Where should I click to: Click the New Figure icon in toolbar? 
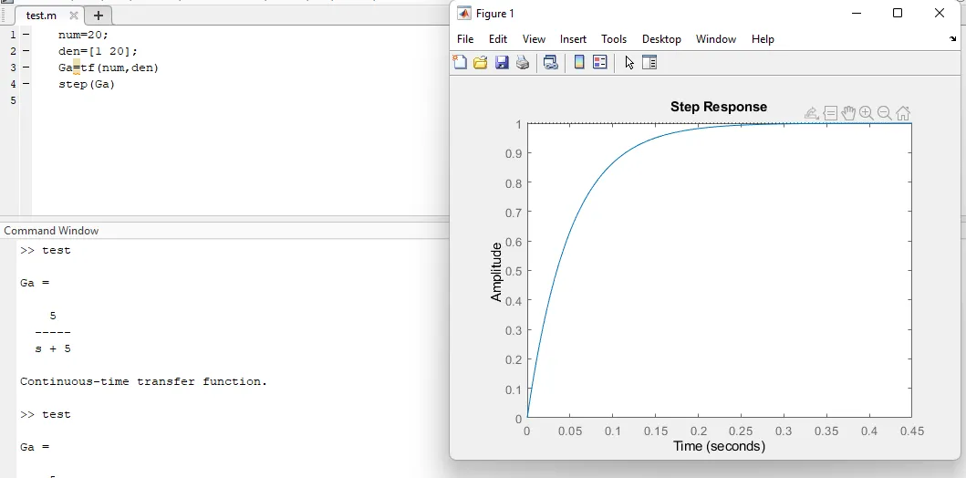pyautogui.click(x=461, y=63)
